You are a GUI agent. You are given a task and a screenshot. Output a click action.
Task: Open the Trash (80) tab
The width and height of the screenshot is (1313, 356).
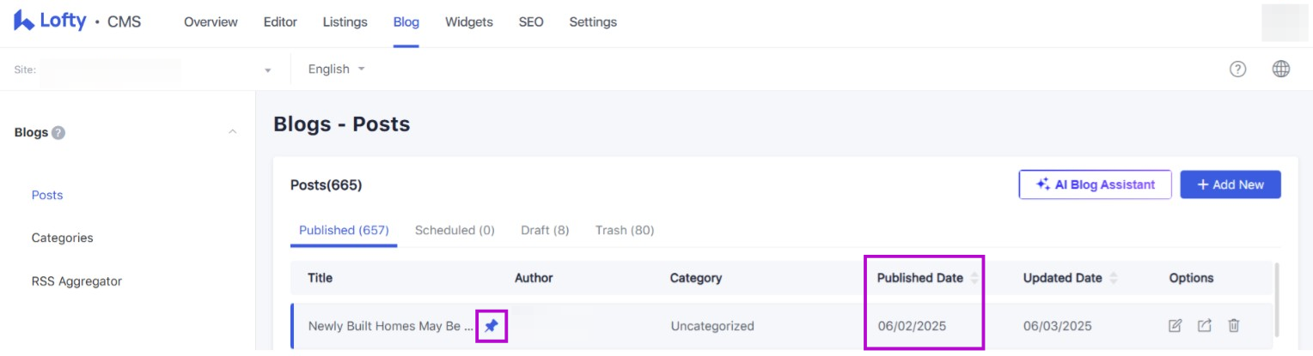(x=625, y=230)
